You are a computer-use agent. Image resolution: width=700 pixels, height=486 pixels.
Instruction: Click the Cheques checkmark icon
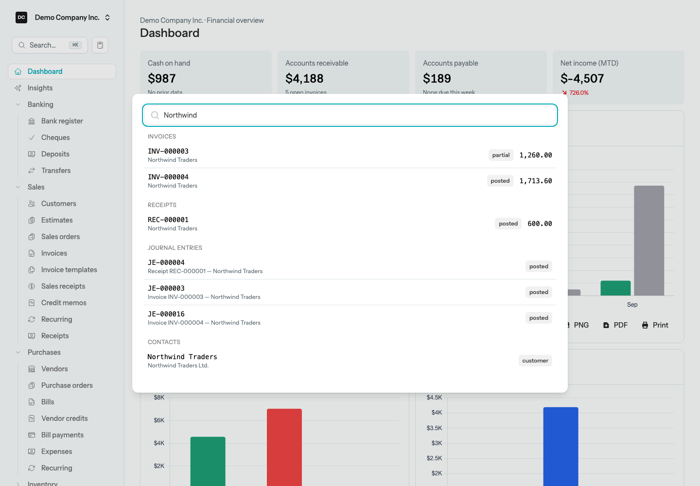(32, 138)
